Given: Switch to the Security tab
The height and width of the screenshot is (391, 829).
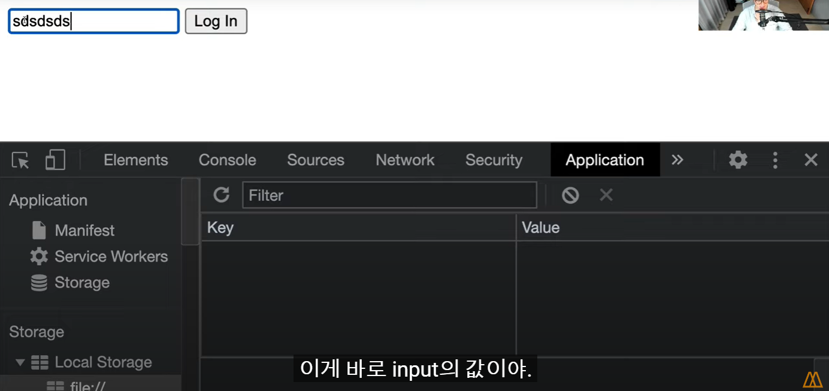Looking at the screenshot, I should coord(494,160).
